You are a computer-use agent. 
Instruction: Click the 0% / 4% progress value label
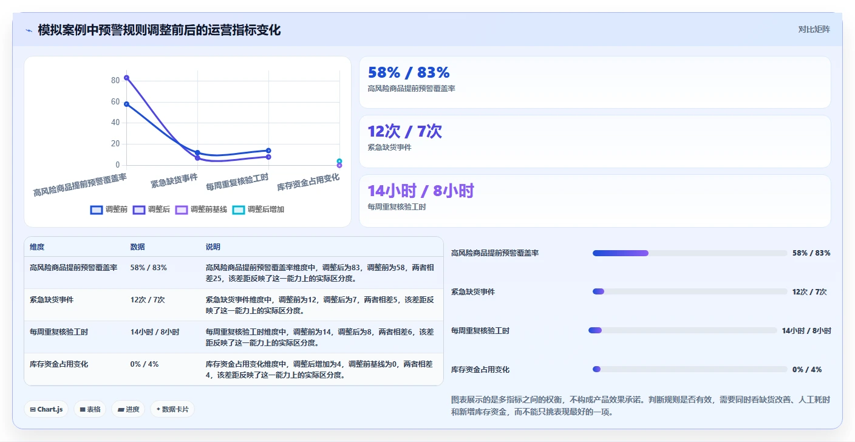(807, 370)
